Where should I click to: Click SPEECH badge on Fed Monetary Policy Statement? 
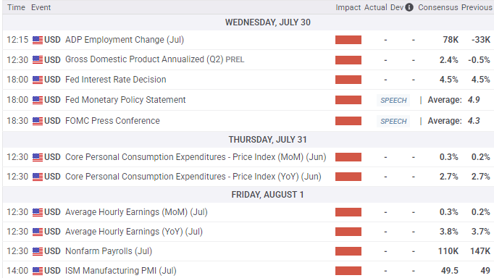393,100
